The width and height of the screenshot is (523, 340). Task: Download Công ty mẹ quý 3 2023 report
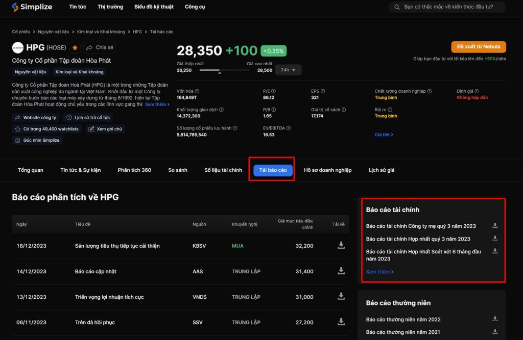click(494, 225)
